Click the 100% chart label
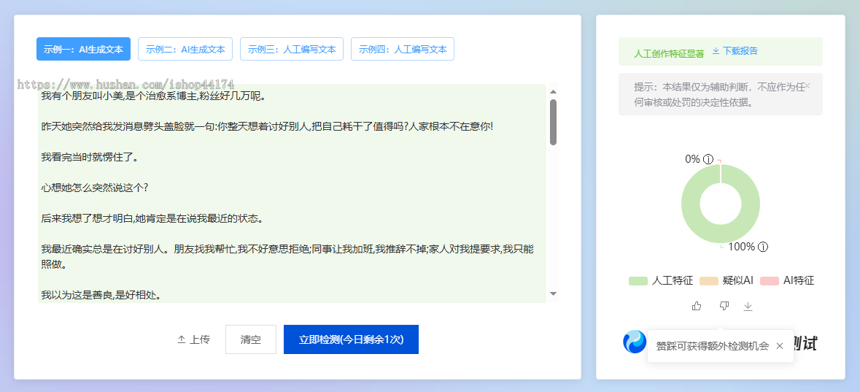 tap(742, 247)
